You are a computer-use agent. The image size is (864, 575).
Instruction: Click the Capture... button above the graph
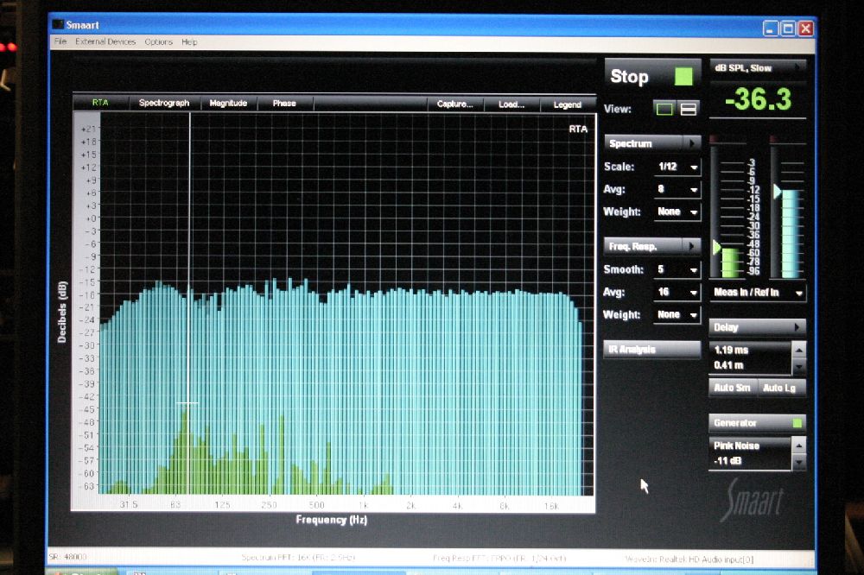point(455,104)
